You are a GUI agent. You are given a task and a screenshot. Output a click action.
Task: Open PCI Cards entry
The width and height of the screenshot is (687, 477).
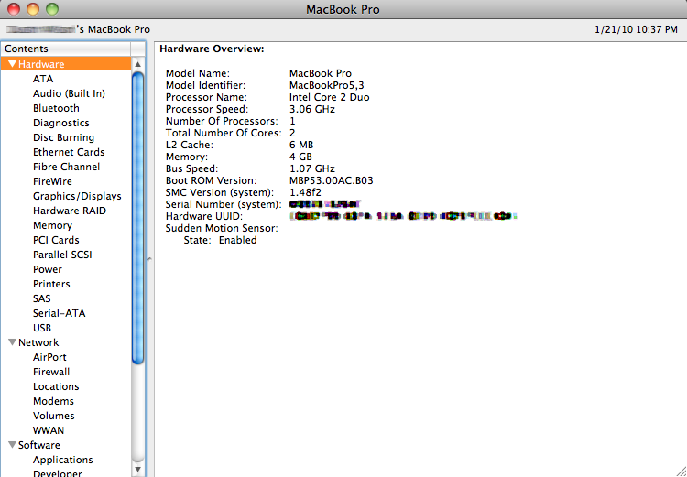56,240
